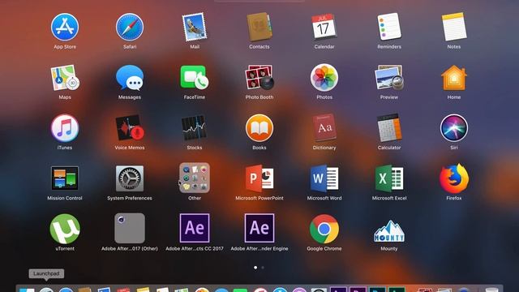
Task: Launch Safari from Launchpad
Action: tap(130, 27)
